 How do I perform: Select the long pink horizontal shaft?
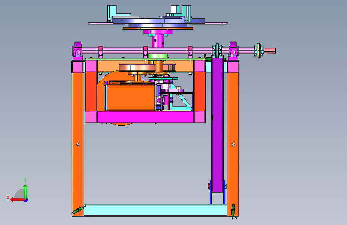(x=168, y=50)
